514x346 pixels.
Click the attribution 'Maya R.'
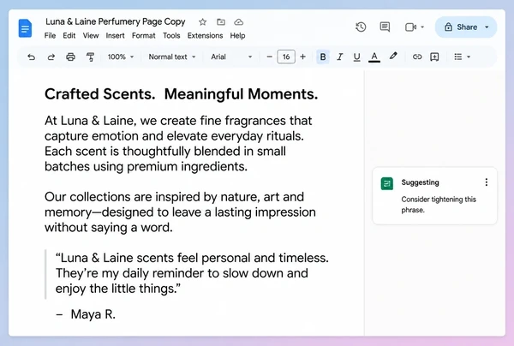[93, 314]
